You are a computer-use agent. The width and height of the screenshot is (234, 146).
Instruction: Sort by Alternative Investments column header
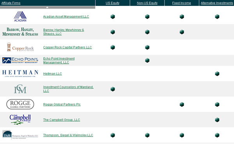(217, 3)
